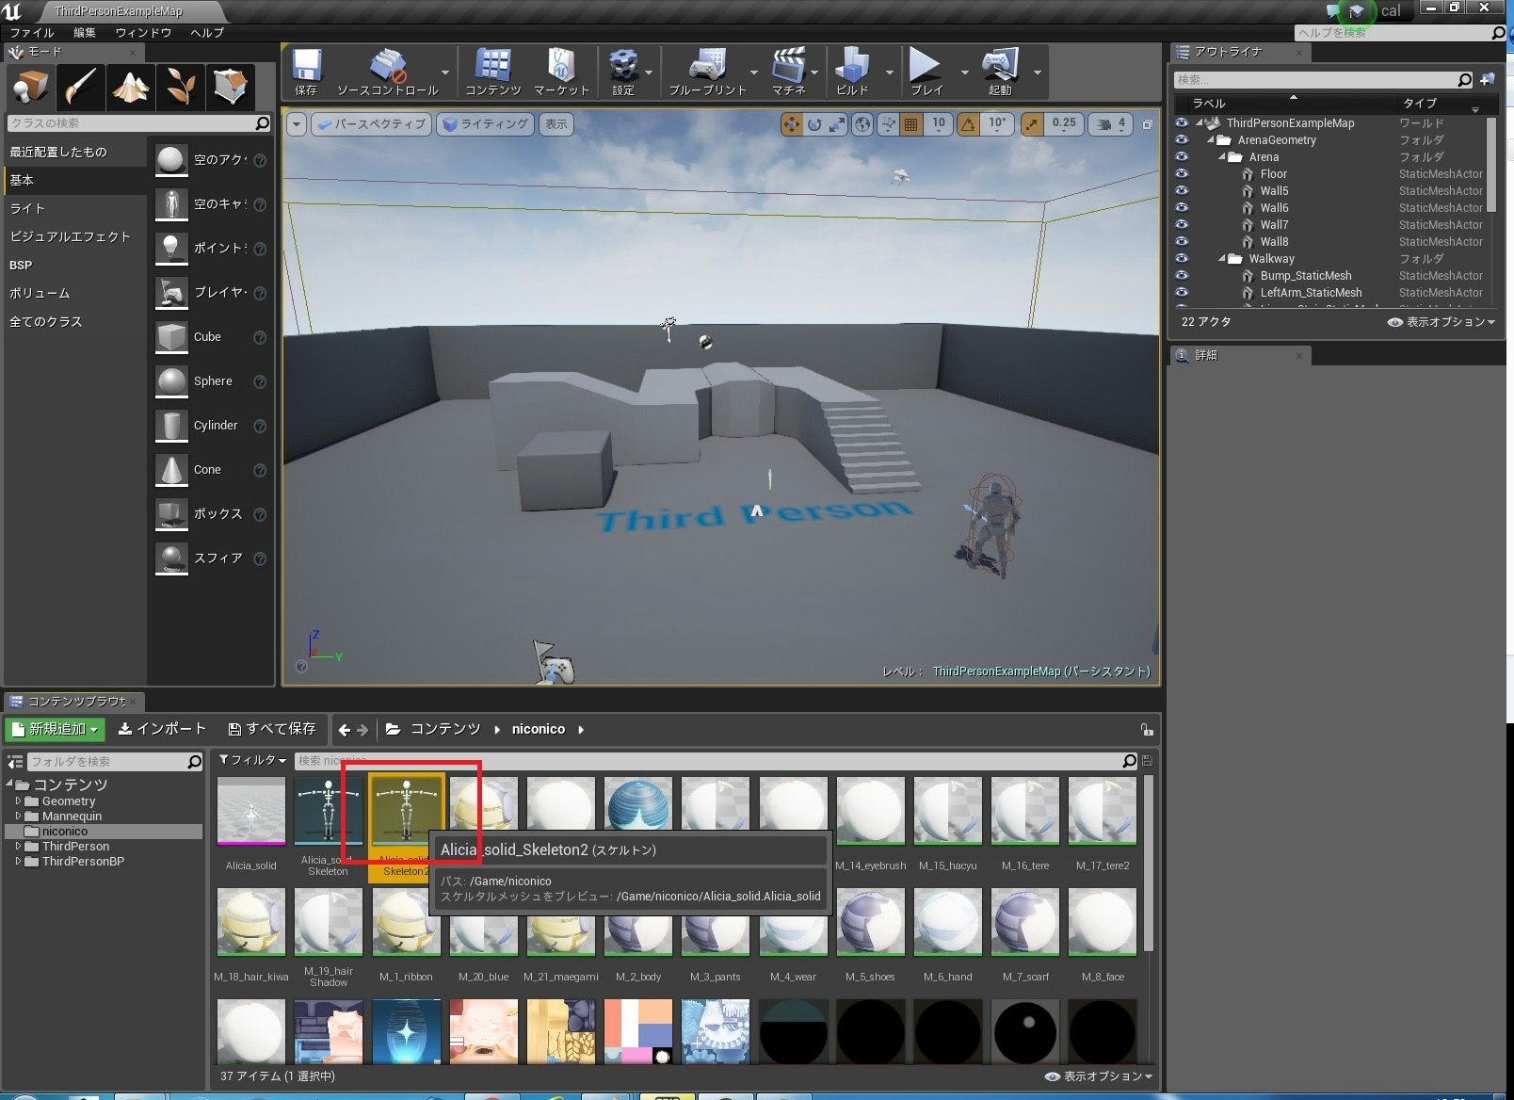Open the ウィンドウ (Window) menu
This screenshot has height=1100, width=1514.
tap(143, 33)
